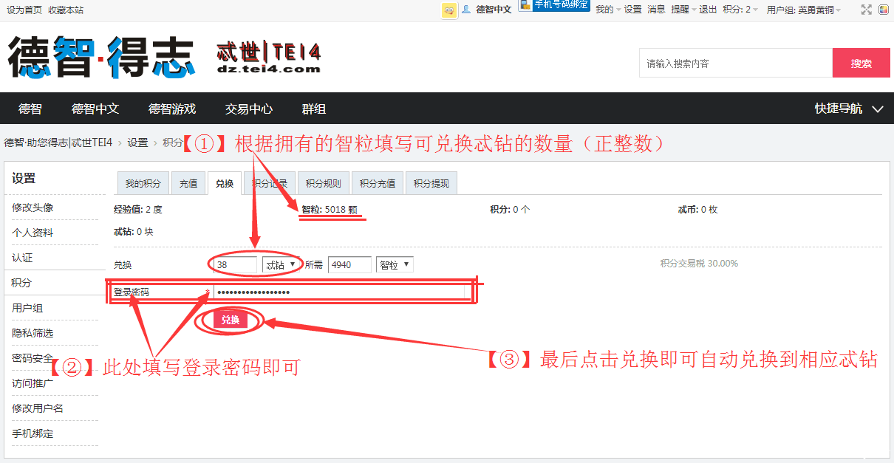Click the colored grid icon in top-right corner

[x=884, y=10]
